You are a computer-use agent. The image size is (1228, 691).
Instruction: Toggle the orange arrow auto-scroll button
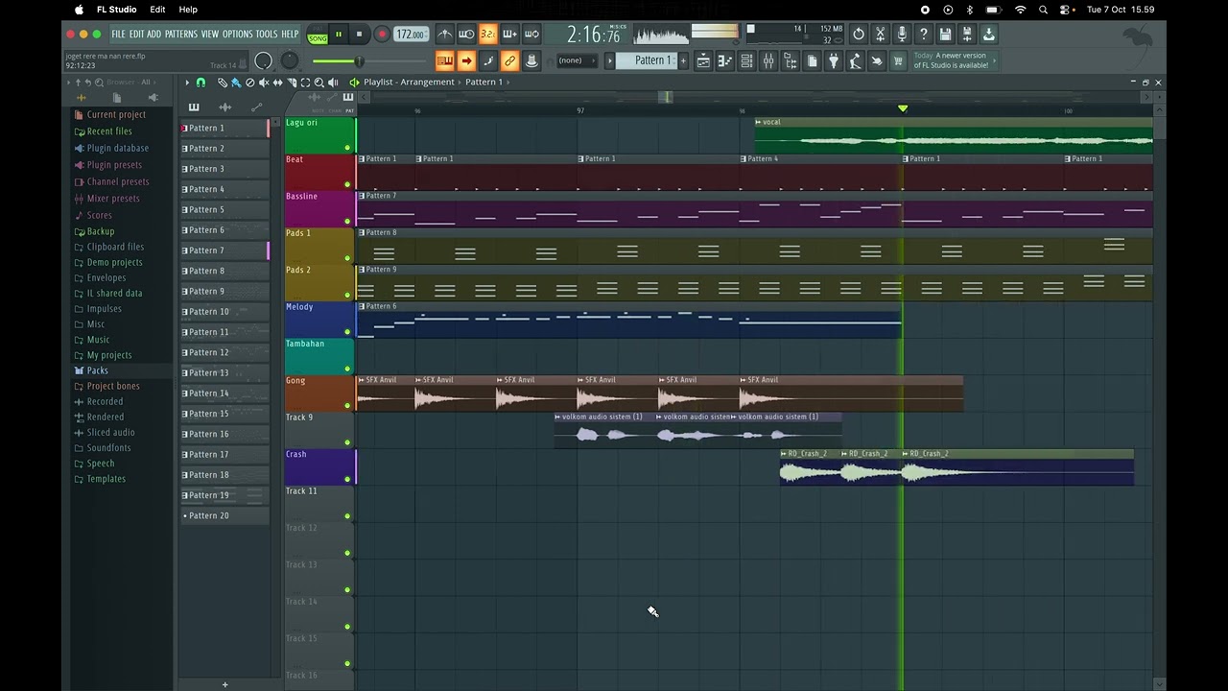coord(466,61)
